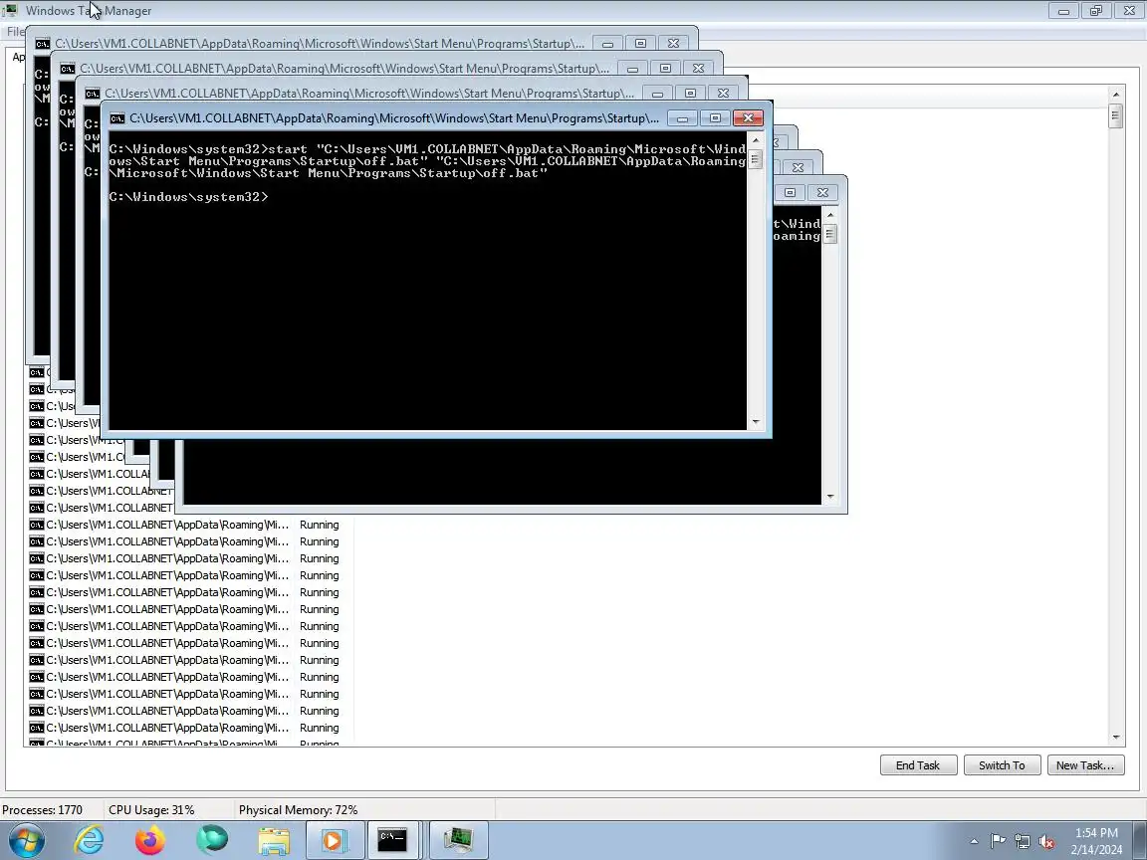Open Windows Media Player taskbar icon
The width and height of the screenshot is (1147, 860).
335,840
